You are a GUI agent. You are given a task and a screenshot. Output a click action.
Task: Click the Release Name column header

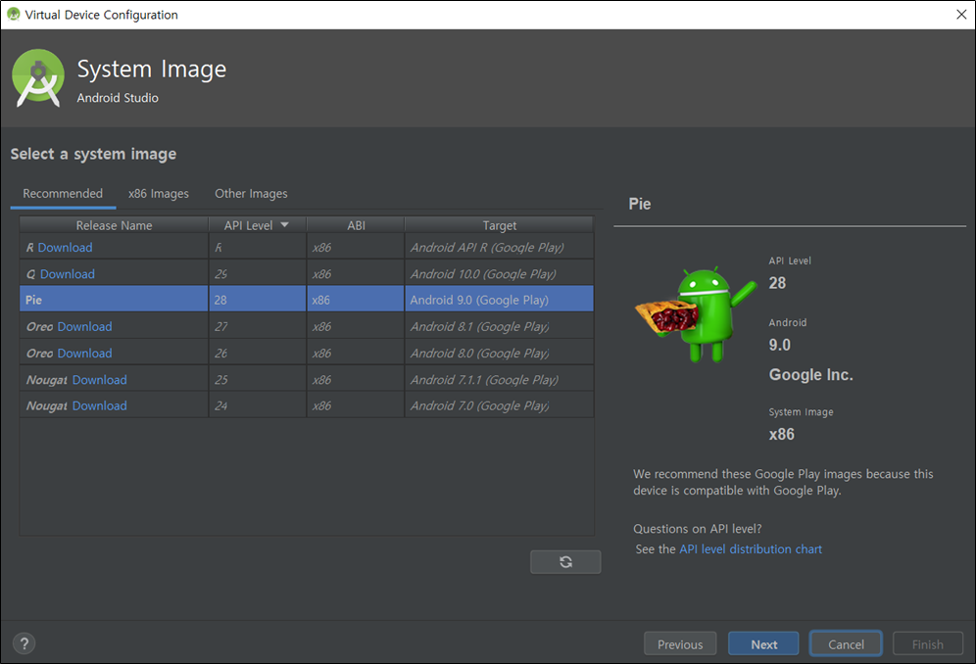click(x=114, y=224)
